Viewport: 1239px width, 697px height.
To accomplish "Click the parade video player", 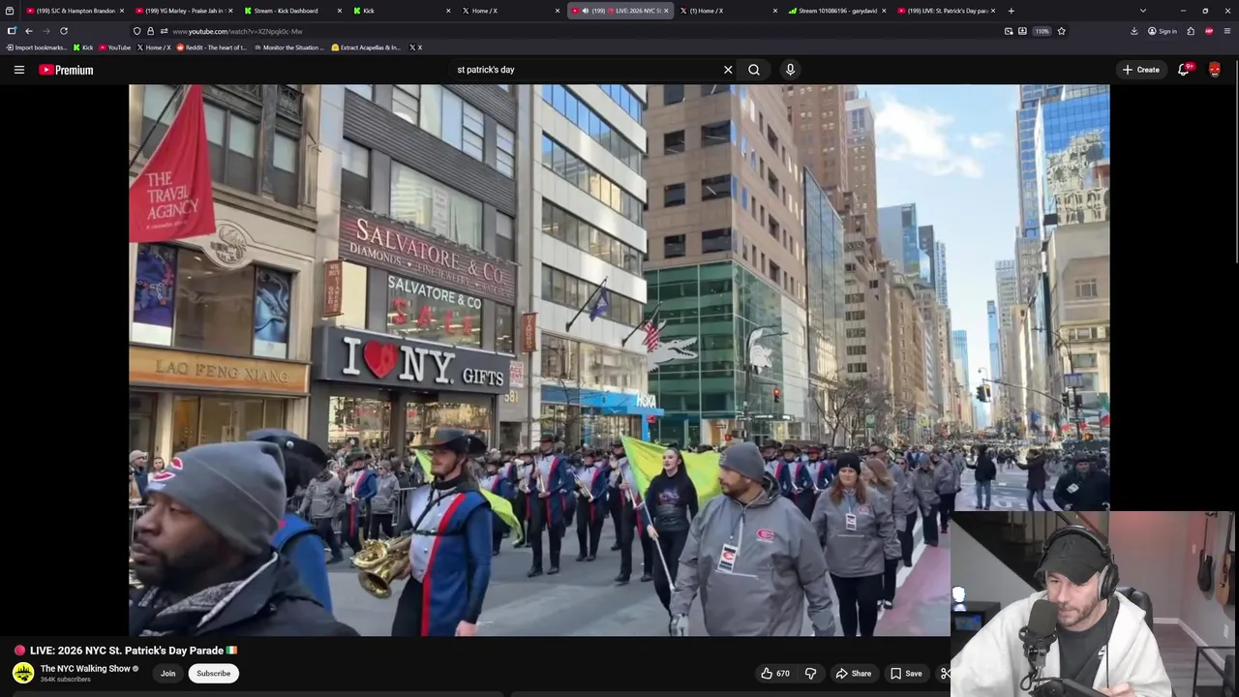I will point(619,360).
